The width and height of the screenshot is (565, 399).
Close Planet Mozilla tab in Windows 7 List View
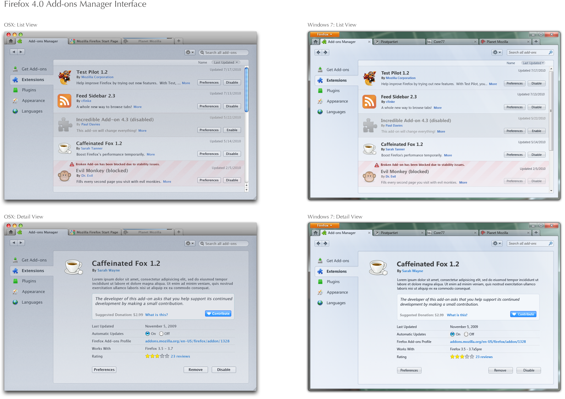[528, 42]
